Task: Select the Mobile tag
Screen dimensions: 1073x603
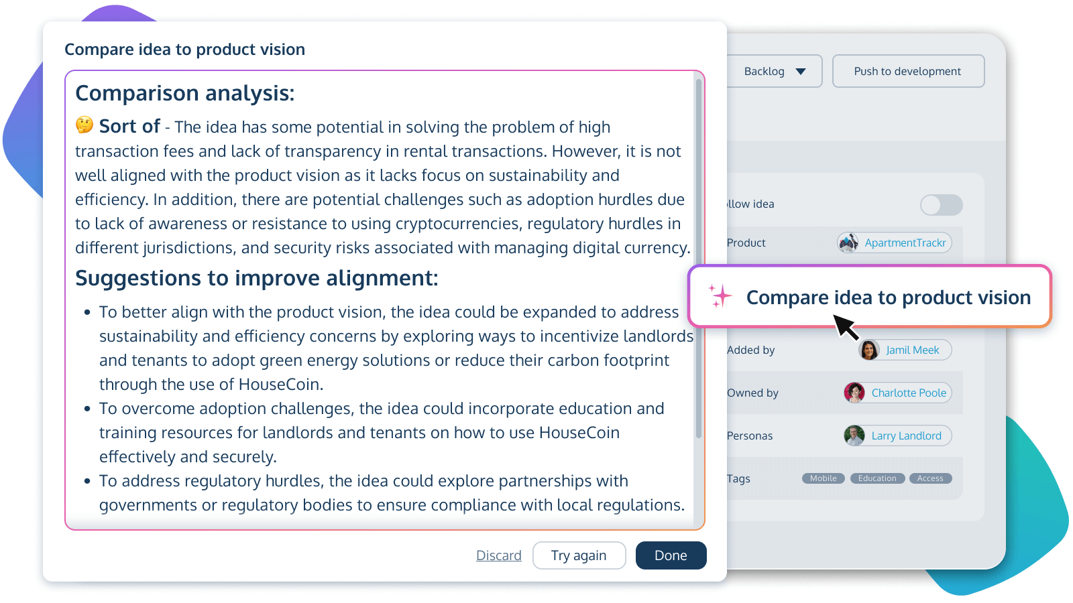Action: (823, 478)
